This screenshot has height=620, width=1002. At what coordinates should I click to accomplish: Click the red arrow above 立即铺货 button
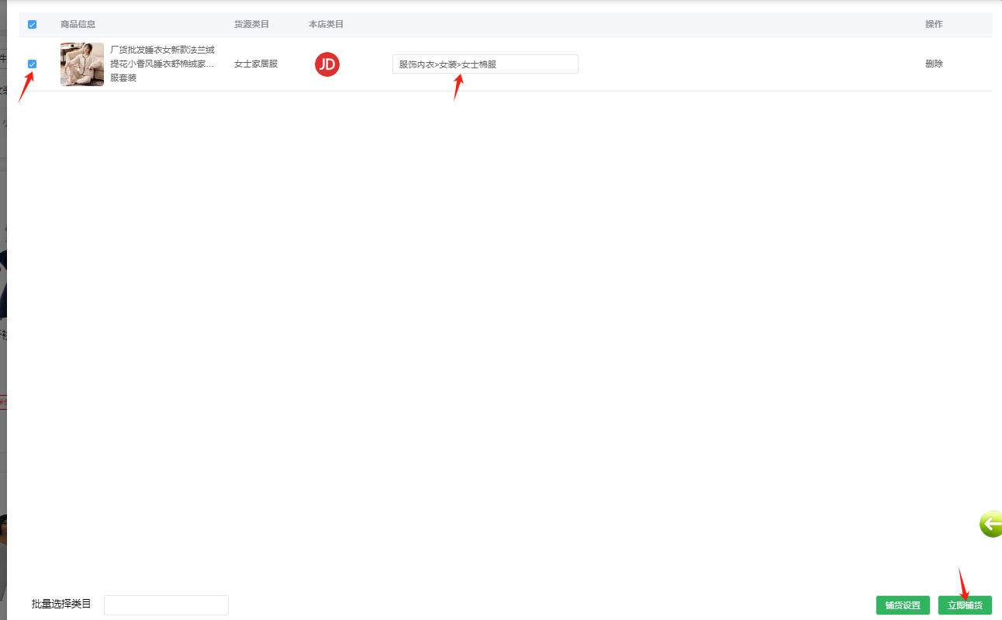click(963, 582)
